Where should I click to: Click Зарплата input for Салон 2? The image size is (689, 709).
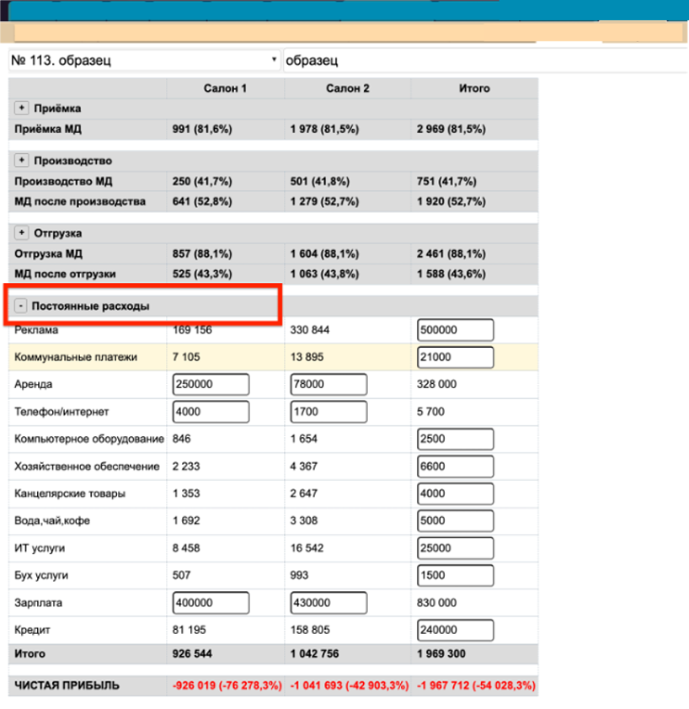coord(328,603)
